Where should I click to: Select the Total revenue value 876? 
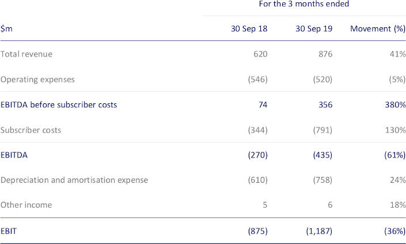point(325,54)
